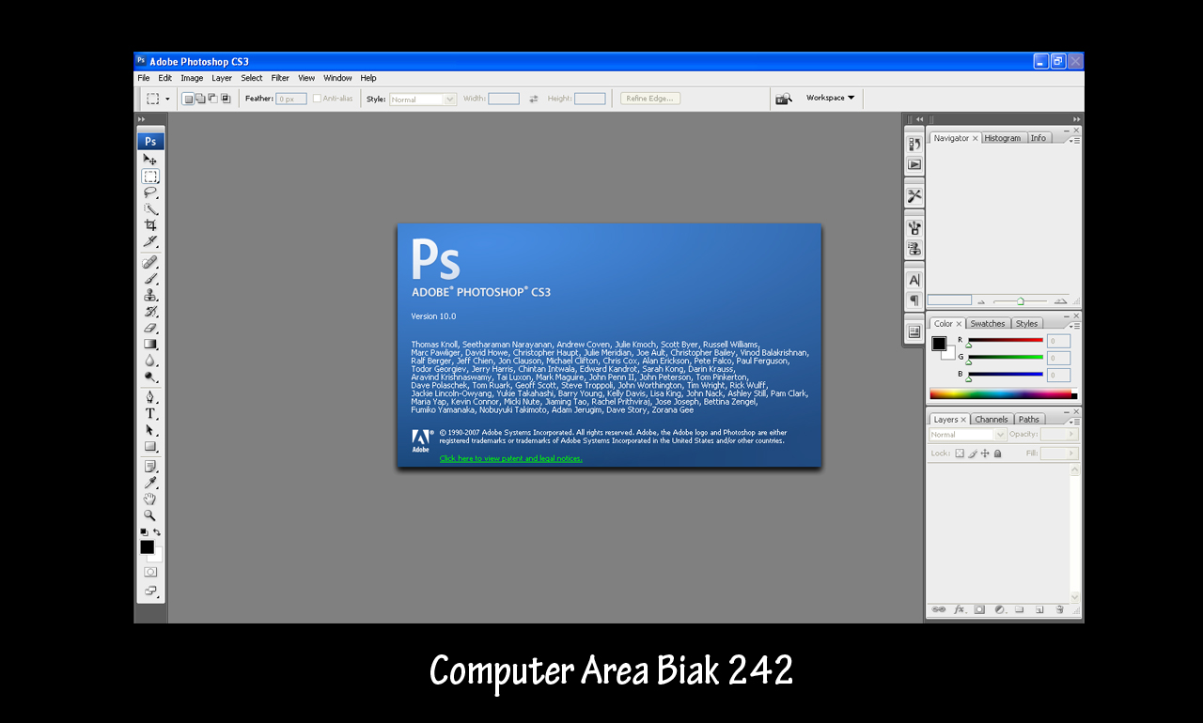Reset default foreground and background colors
Viewport: 1203px width, 723px height.
[144, 532]
